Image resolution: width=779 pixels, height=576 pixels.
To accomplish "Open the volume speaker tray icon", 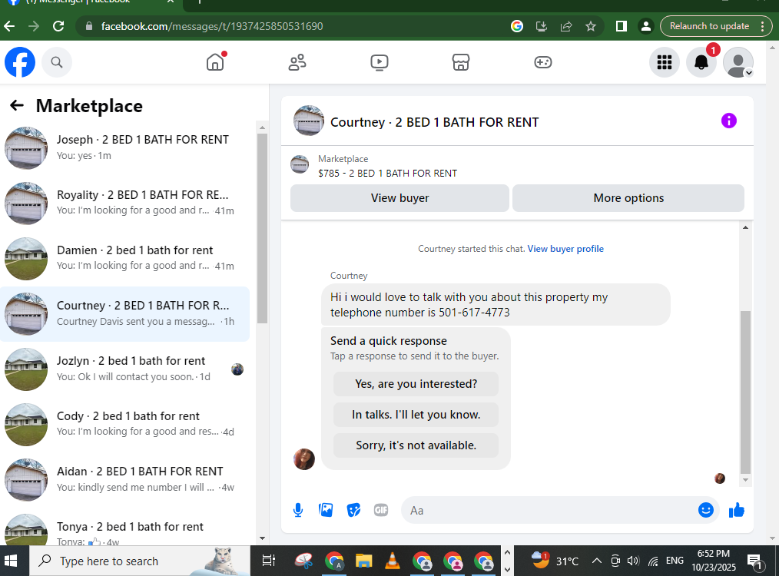I will (x=633, y=561).
